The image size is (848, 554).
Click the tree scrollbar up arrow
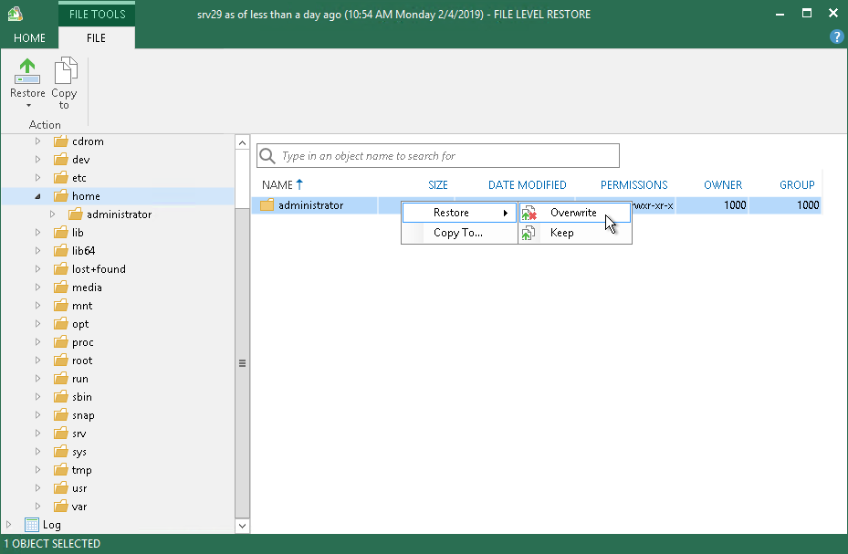[242, 143]
